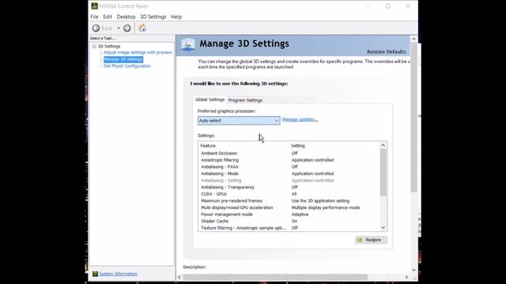
Task: Click the NVIDIA Control Panel title icon
Action: [95, 6]
